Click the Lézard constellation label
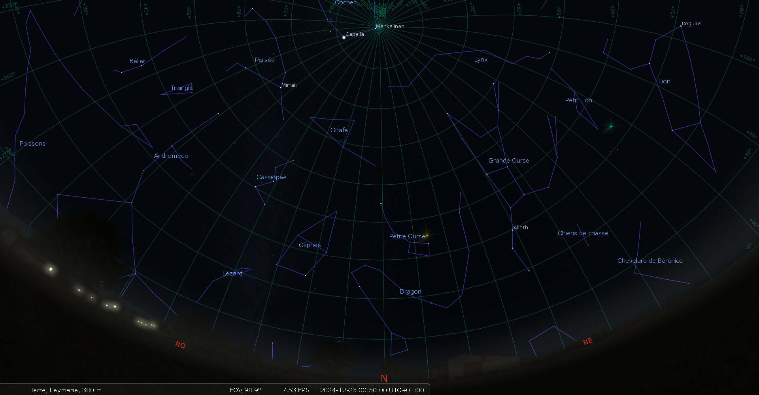The width and height of the screenshot is (759, 395). click(232, 273)
